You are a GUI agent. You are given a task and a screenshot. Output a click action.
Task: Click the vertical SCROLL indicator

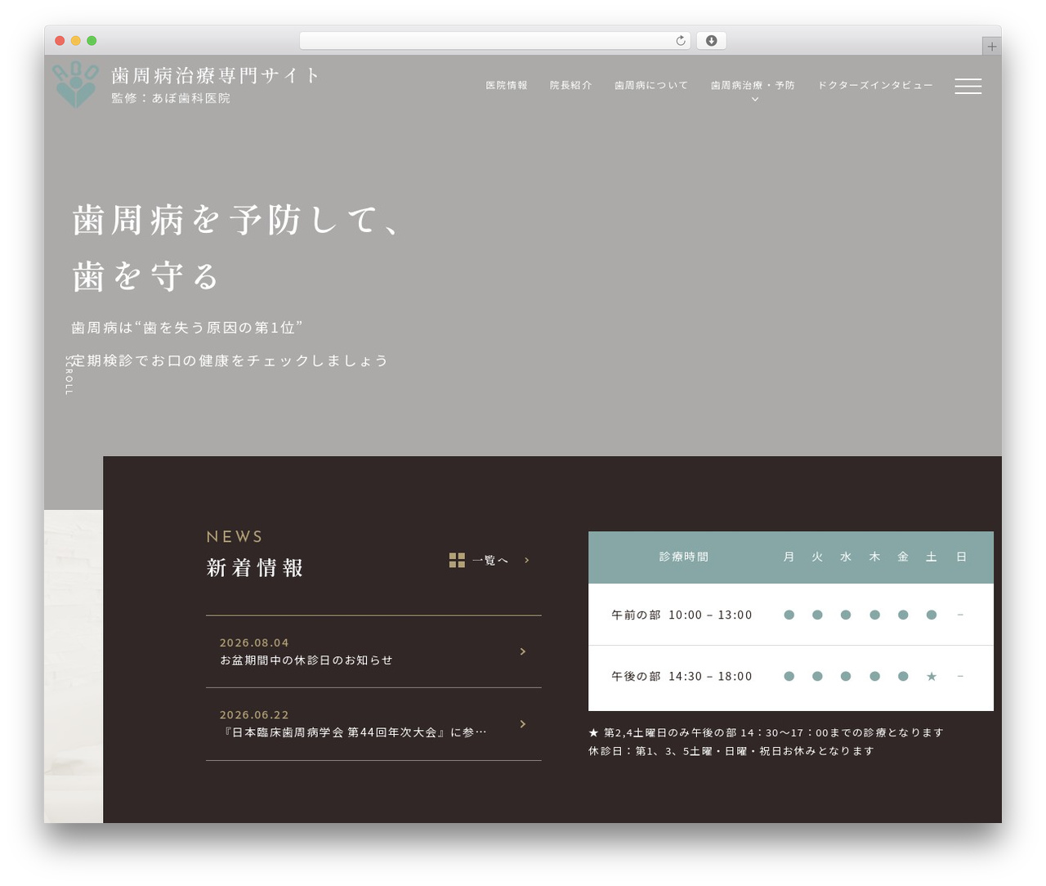coord(69,375)
